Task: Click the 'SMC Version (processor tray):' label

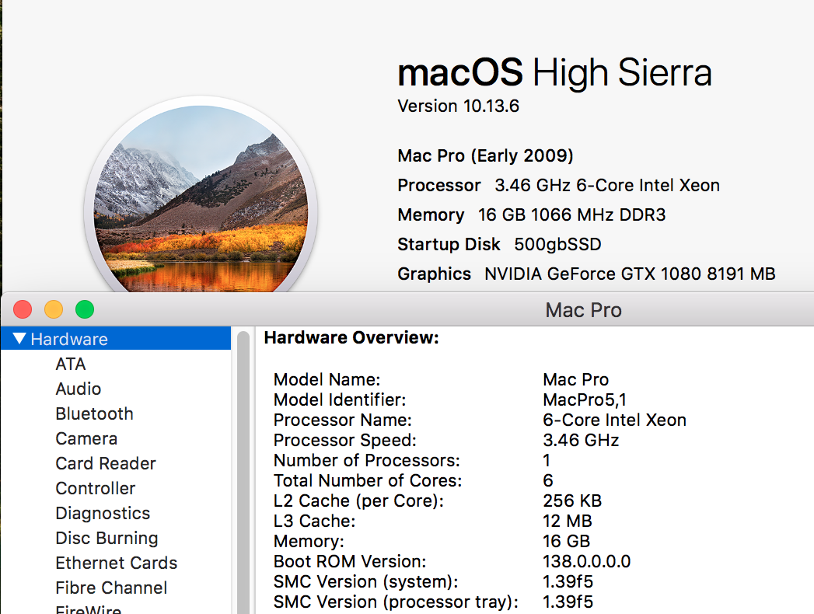Action: coord(396,602)
